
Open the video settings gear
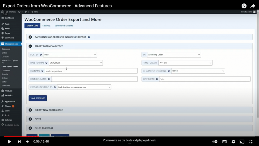[233, 141]
